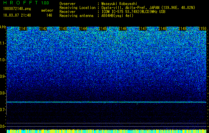The height and width of the screenshot is (133, 209).
Task: Click the 0.9 kHz axis label
Action: (3, 76)
